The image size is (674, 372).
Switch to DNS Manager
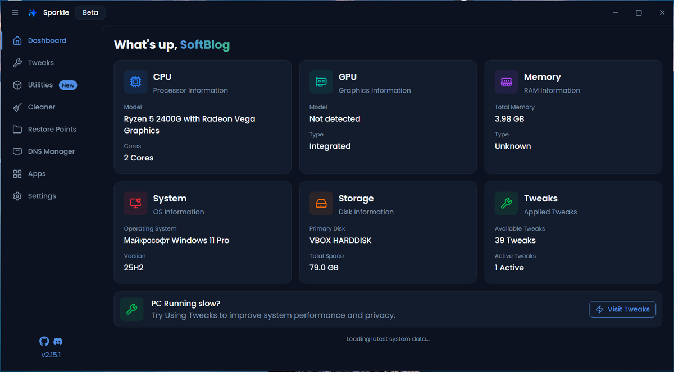click(51, 151)
